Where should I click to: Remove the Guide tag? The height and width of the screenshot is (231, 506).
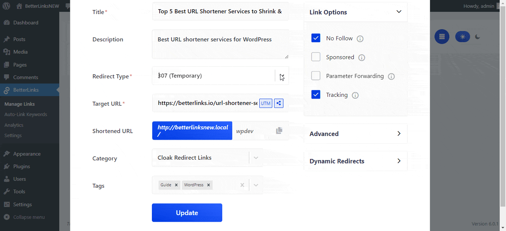(x=176, y=185)
